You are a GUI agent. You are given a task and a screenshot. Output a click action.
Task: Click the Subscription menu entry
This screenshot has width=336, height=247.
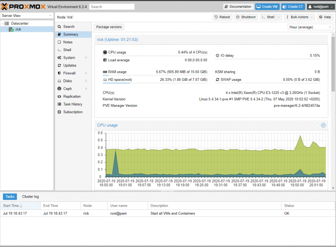pos(72,112)
